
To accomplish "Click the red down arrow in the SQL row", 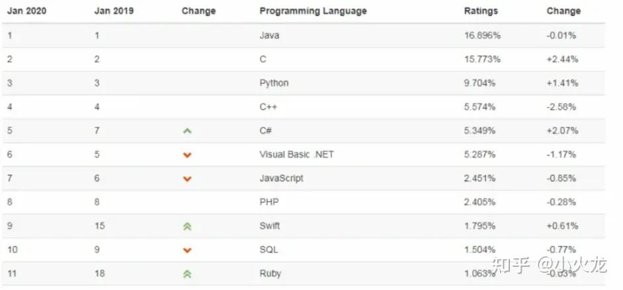I will [187, 250].
